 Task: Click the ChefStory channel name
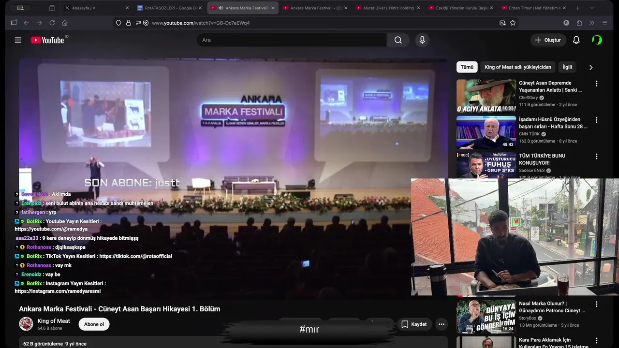529,98
